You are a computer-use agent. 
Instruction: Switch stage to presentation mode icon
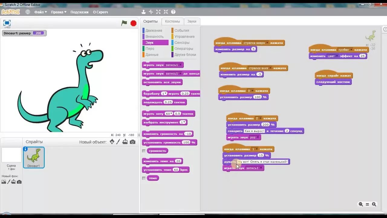(7, 23)
